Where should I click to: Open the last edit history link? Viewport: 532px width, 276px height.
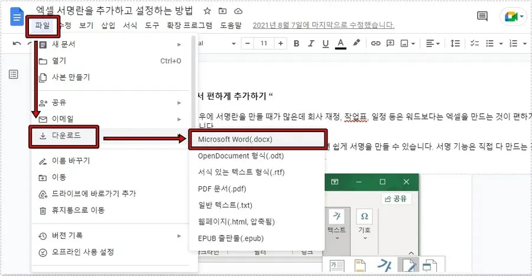click(324, 25)
